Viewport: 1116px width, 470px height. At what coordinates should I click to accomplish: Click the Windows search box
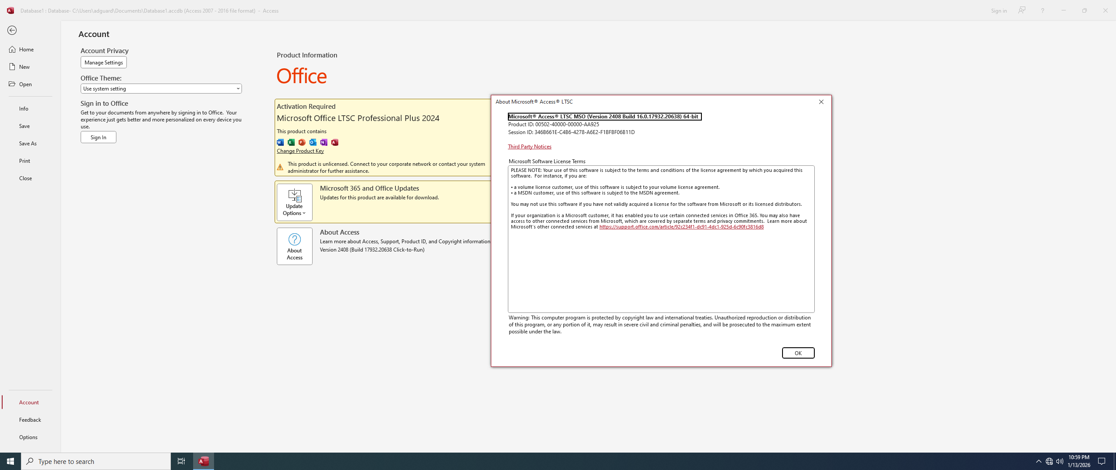(x=96, y=461)
